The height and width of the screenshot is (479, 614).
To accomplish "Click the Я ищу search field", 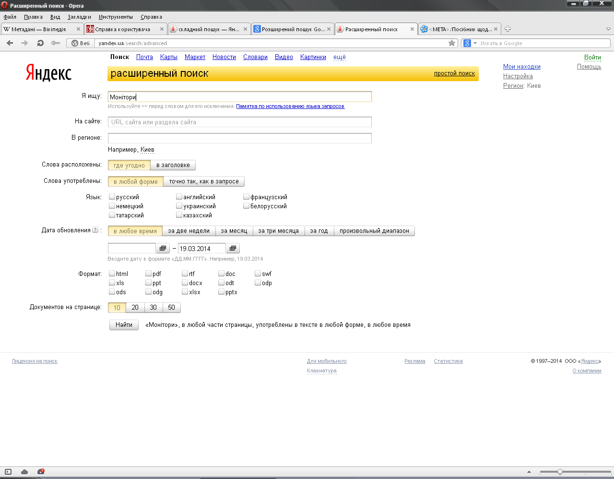I will pyautogui.click(x=240, y=96).
